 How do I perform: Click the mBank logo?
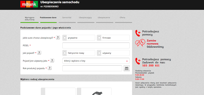point(29,4)
